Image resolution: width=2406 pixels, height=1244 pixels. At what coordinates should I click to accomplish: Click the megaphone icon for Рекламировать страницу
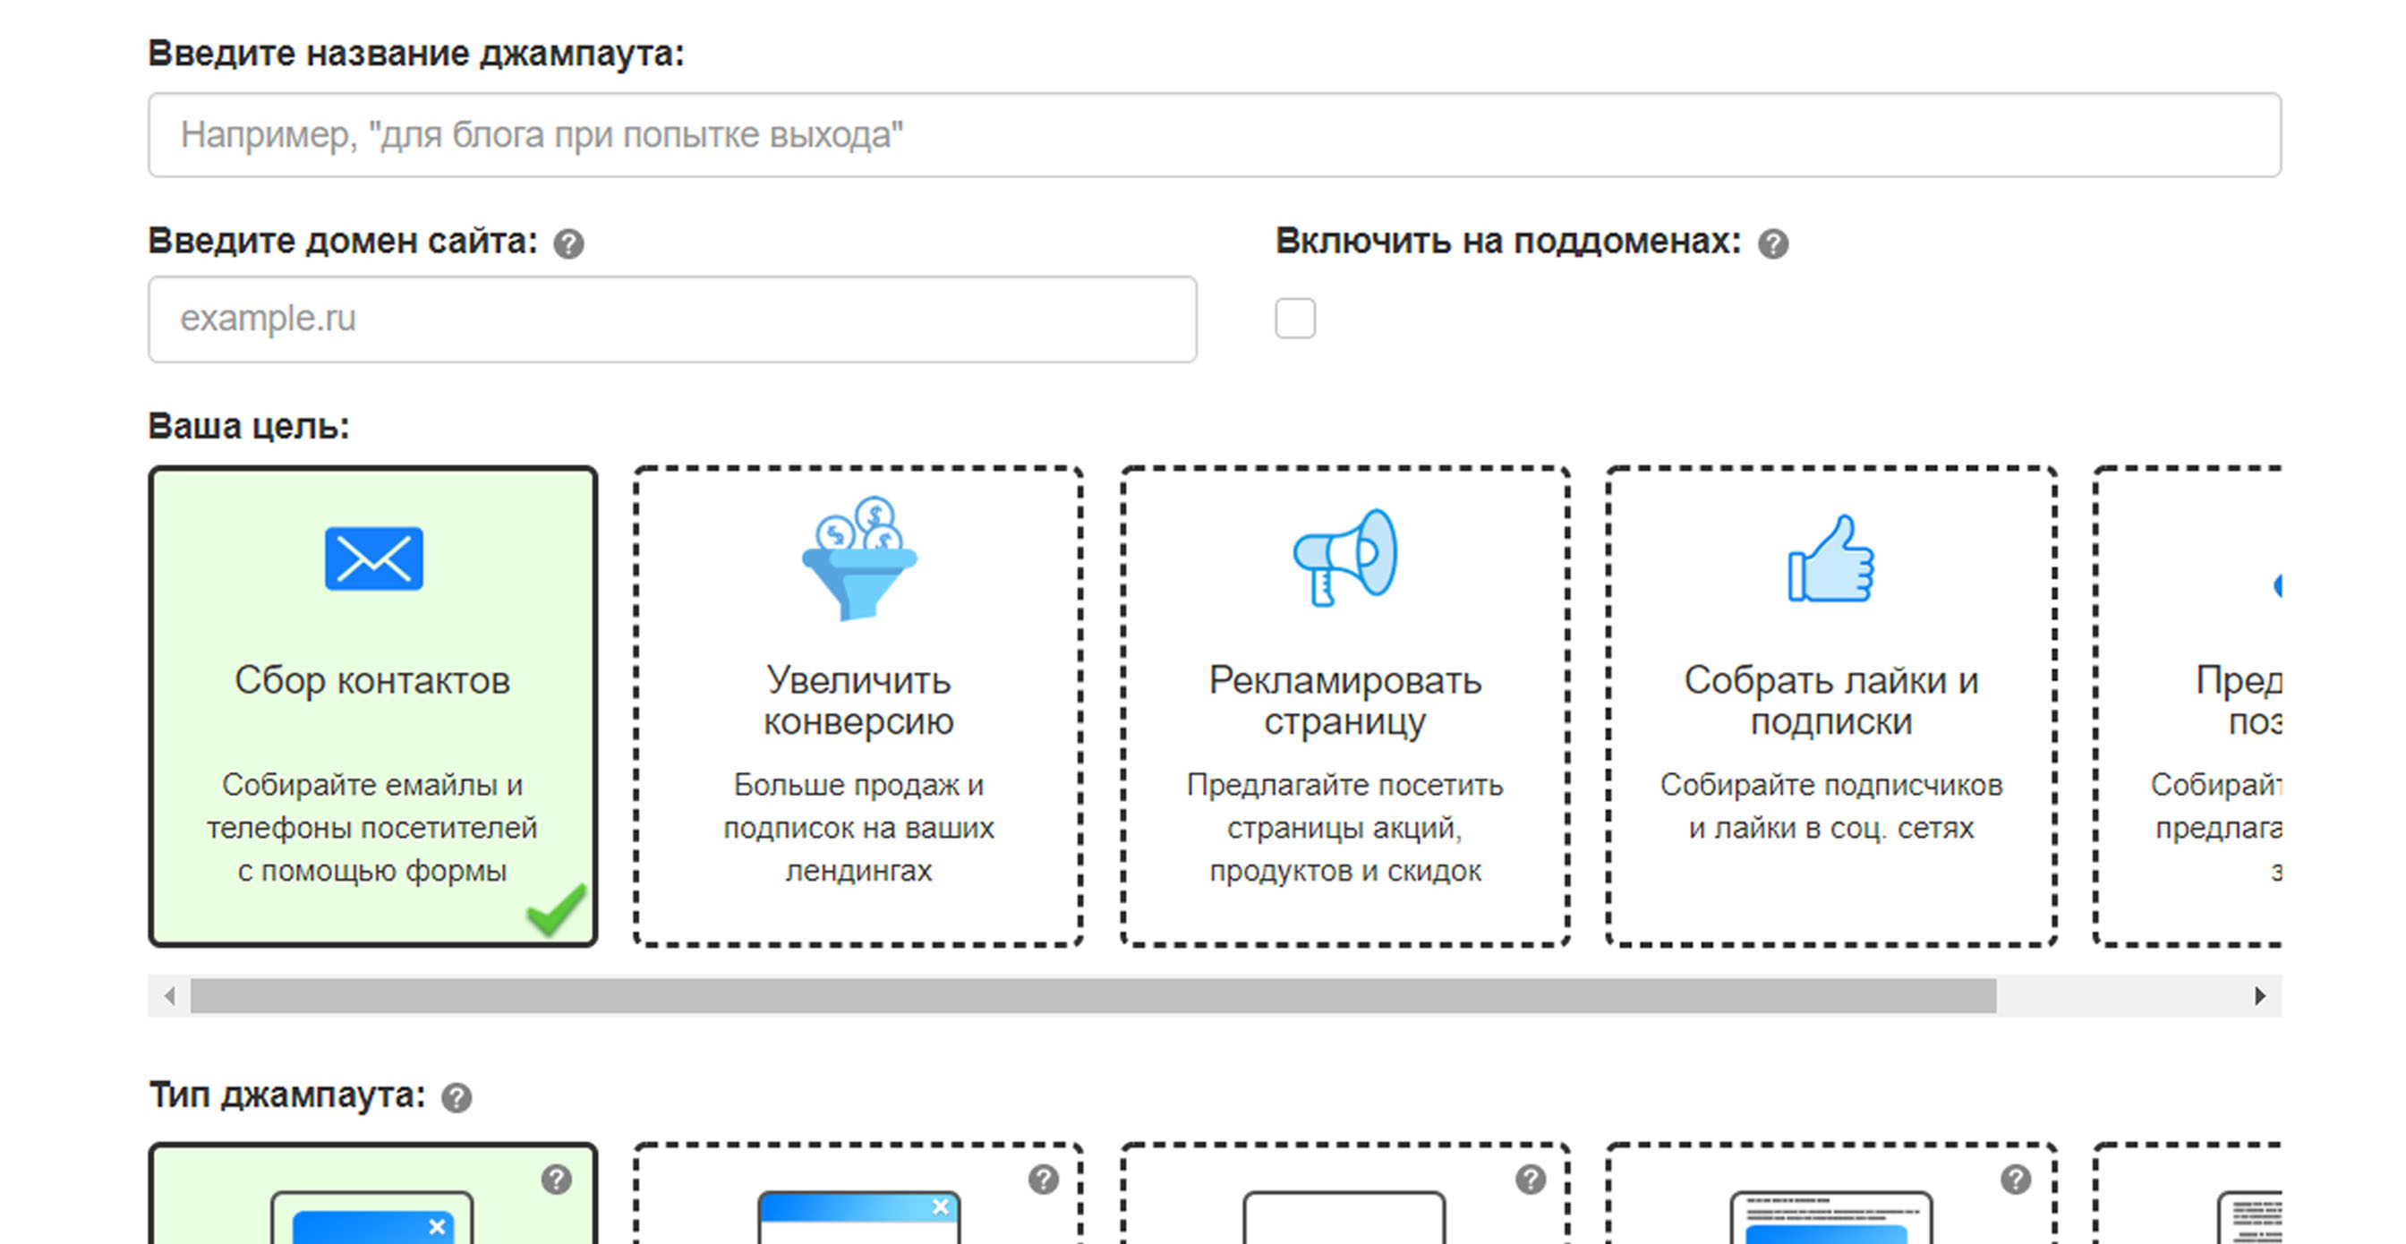1345,558
